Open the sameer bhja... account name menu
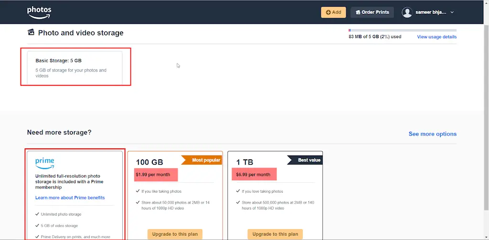This screenshot has width=489, height=240. click(x=431, y=12)
